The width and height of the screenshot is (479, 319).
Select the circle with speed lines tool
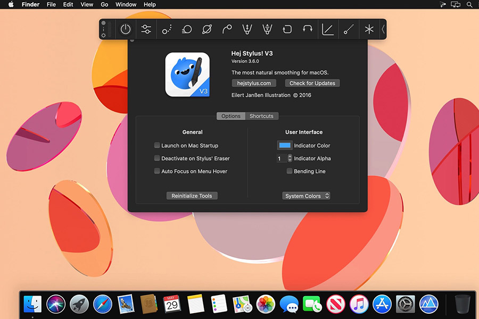187,29
